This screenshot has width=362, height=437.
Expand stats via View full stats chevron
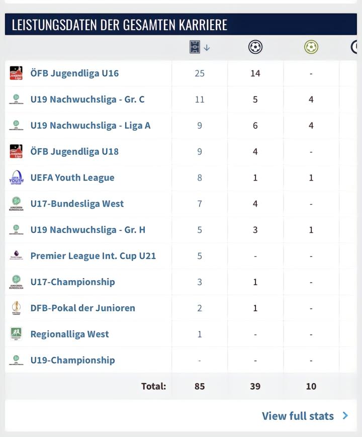[x=345, y=415]
